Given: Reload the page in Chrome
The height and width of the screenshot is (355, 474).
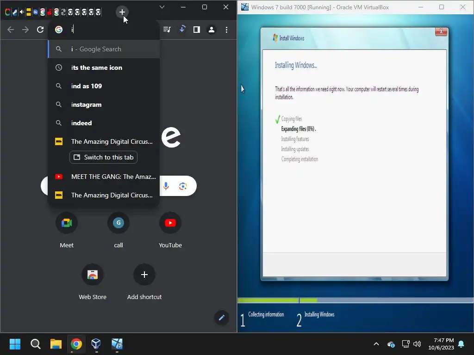Looking at the screenshot, I should click(40, 30).
